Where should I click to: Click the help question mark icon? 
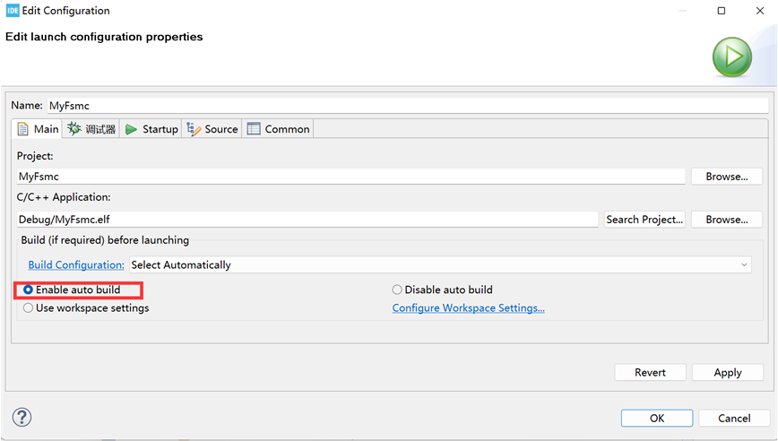[x=22, y=417]
